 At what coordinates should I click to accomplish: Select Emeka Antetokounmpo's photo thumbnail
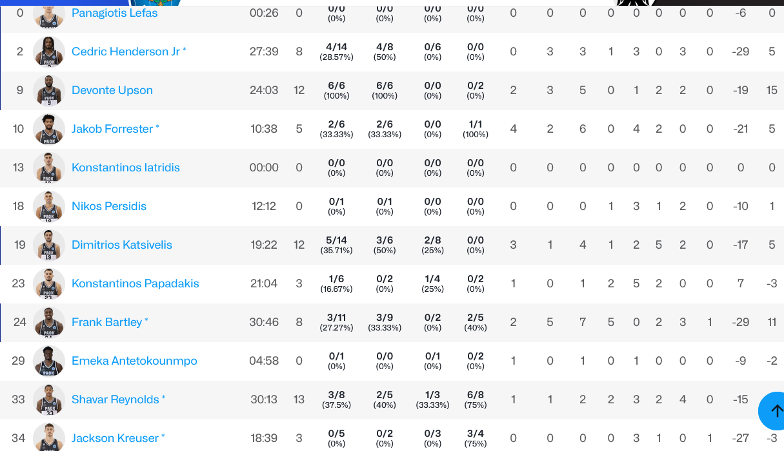point(49,361)
